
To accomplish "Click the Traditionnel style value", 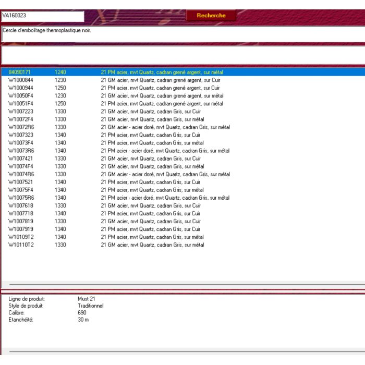I will (91, 306).
